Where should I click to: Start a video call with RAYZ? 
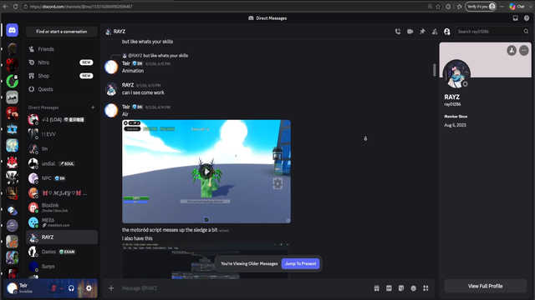pyautogui.click(x=410, y=32)
